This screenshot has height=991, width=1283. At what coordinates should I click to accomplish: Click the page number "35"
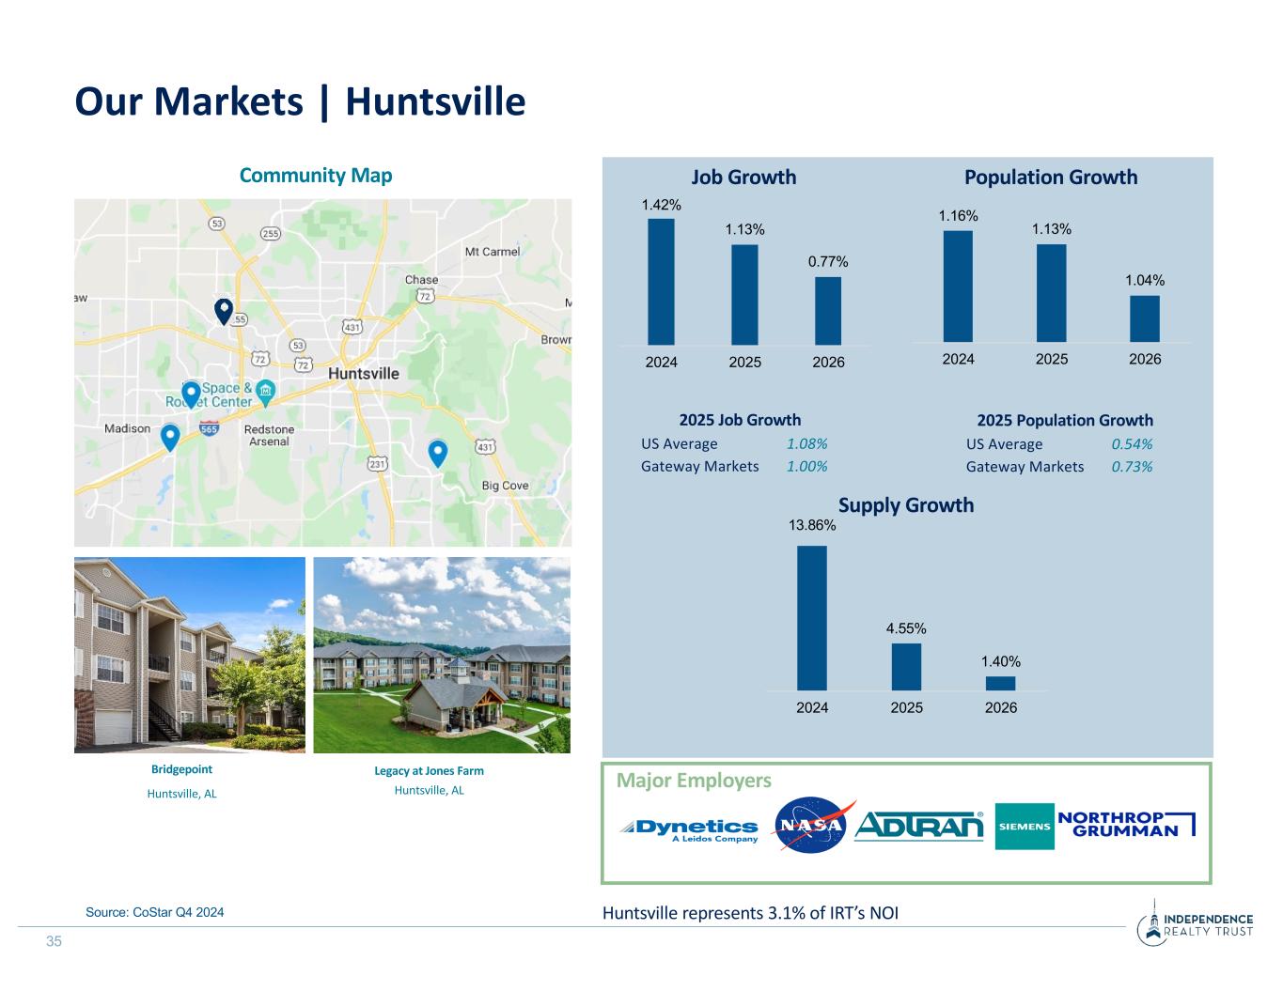click(x=54, y=941)
